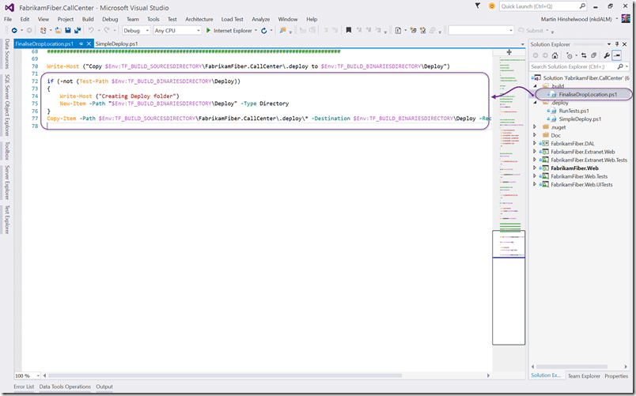
Task: Switch to the Team Explorer tab
Action: click(x=584, y=375)
